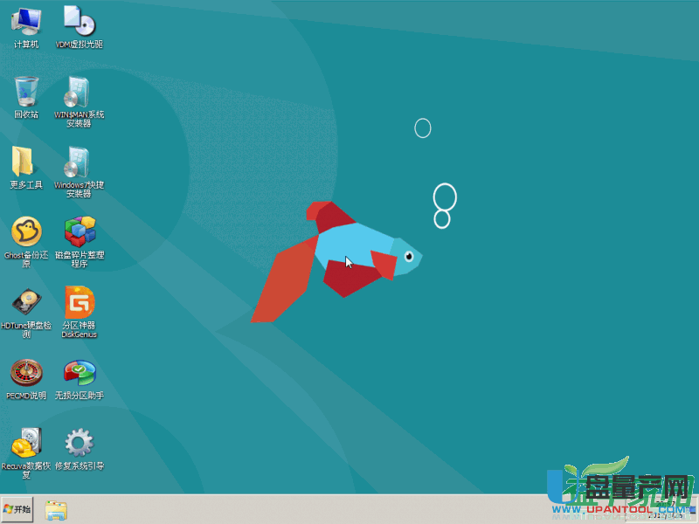Open 分区神器 DiskGenius icon

79,303
